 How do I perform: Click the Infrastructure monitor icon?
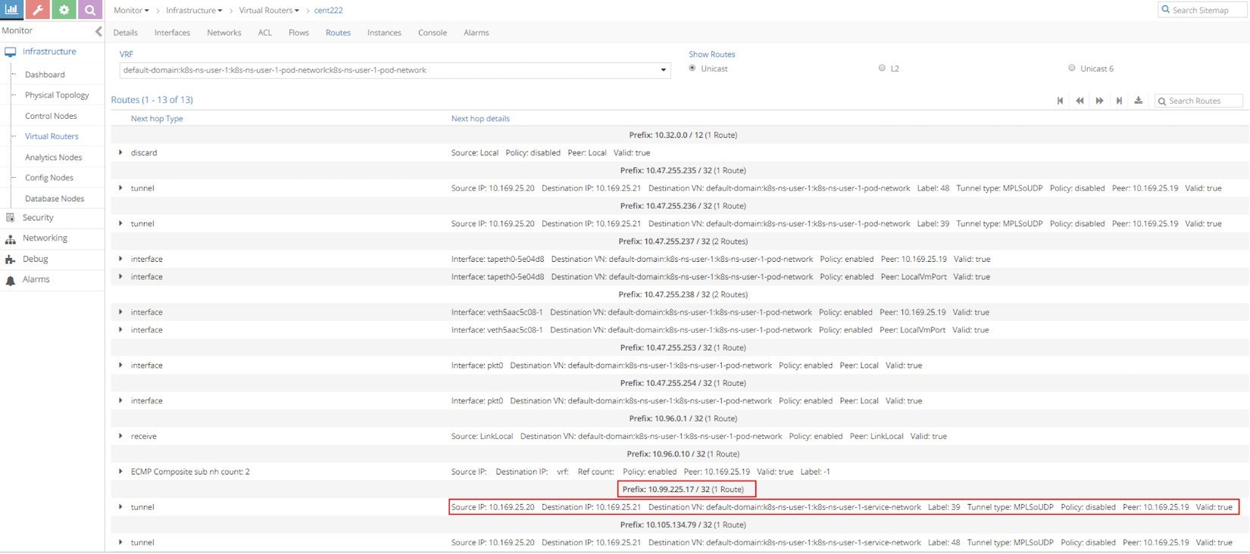10,52
